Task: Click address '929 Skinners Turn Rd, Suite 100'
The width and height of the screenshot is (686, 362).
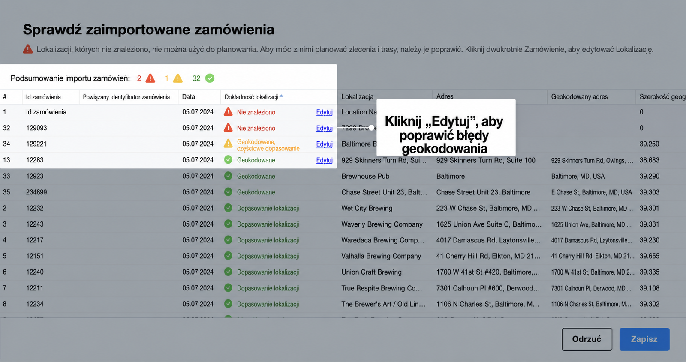Action: click(x=486, y=160)
